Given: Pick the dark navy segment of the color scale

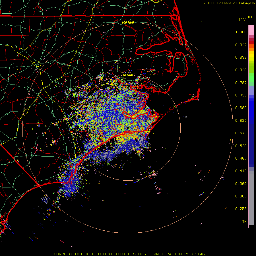Looking at the screenshot, I should point(251,144).
